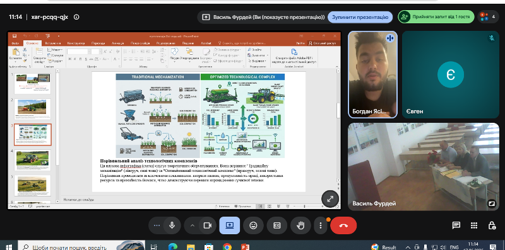Open meeting details info icon
Viewport: 505px width, 250px height.
click(76, 17)
